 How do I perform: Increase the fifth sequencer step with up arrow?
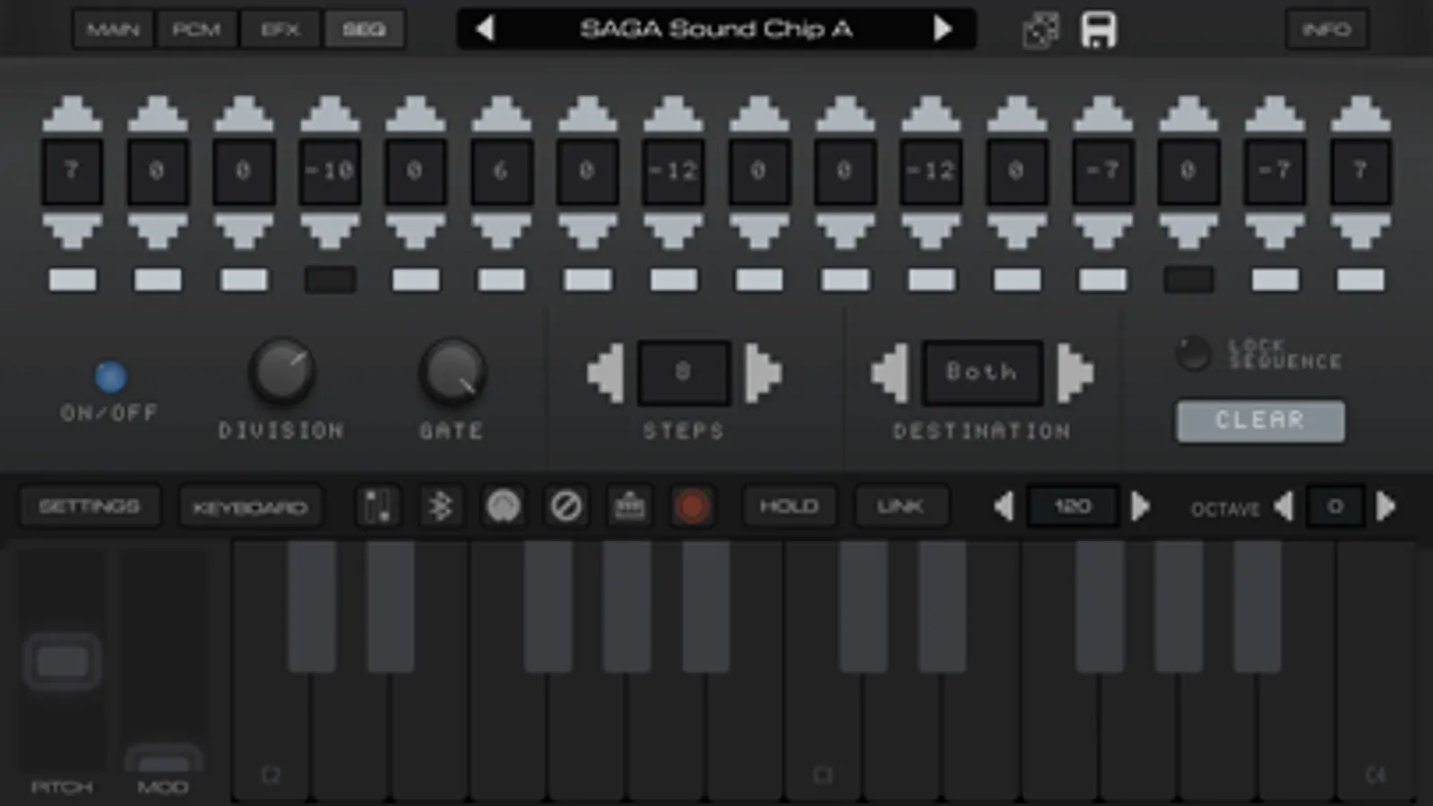[x=416, y=114]
